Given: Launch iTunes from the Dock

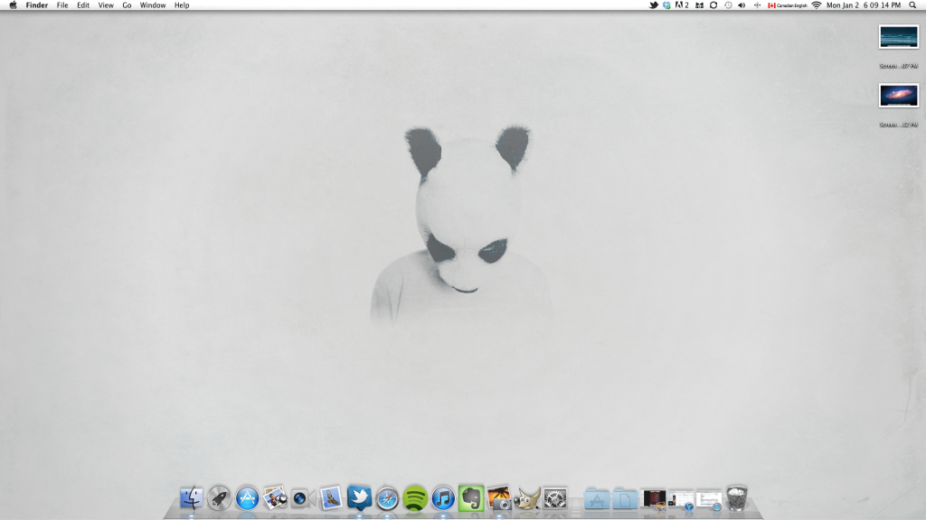Looking at the screenshot, I should pyautogui.click(x=442, y=497).
